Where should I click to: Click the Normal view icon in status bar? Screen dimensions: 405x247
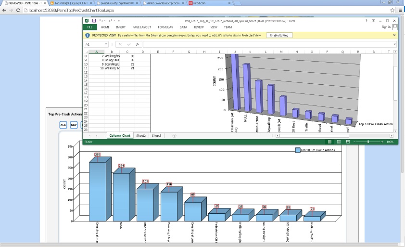(x=329, y=142)
